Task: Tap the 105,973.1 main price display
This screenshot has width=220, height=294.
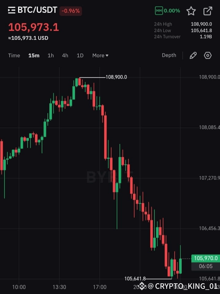Action: click(34, 27)
